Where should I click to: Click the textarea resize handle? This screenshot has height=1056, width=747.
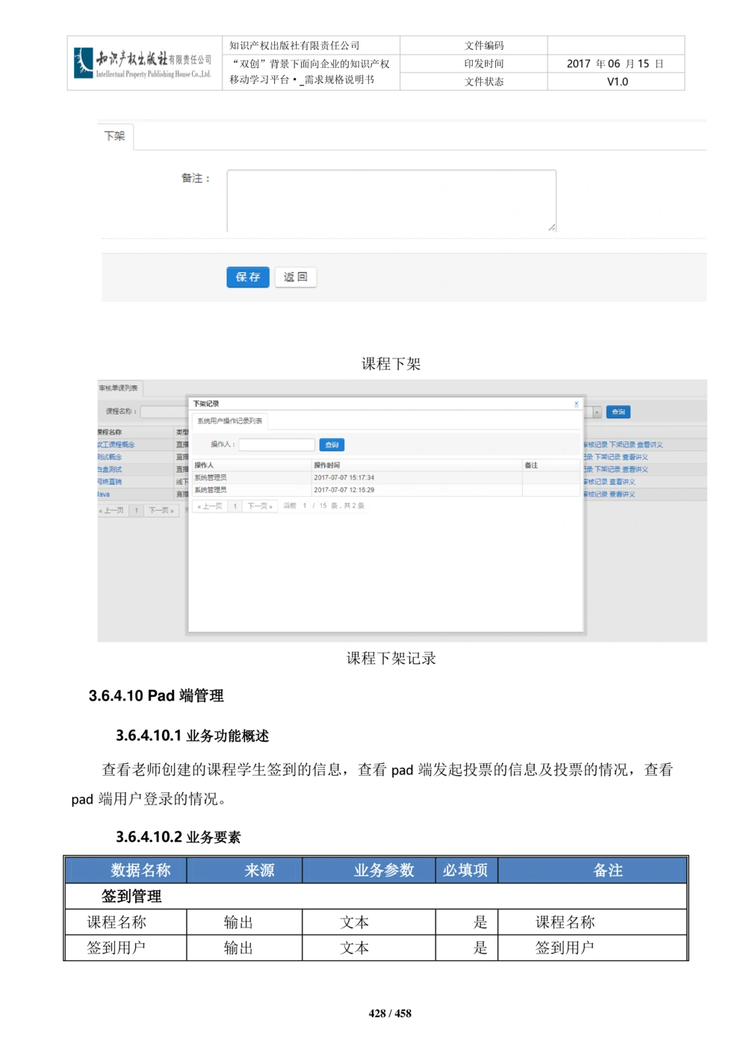[x=553, y=226]
